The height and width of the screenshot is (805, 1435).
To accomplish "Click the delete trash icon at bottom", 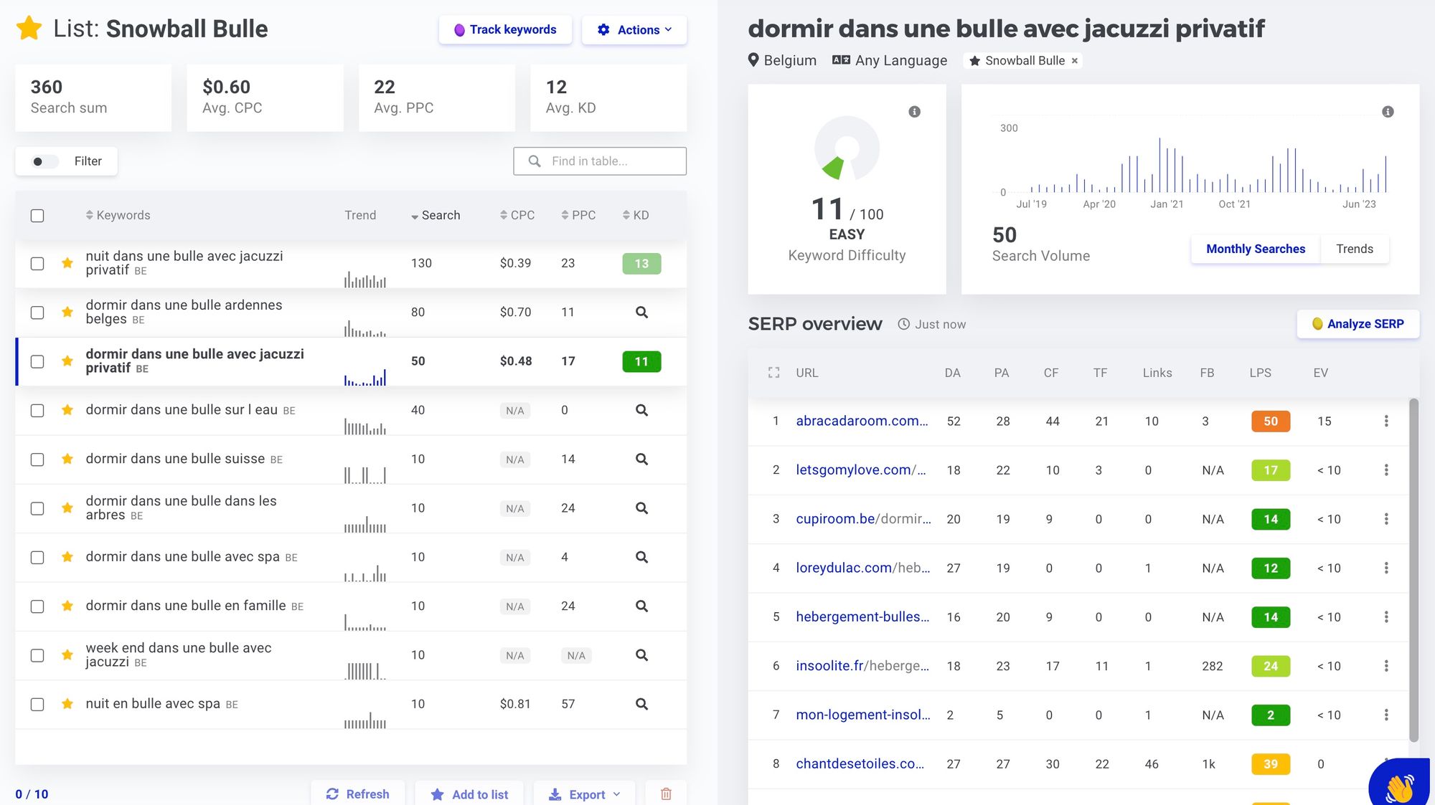I will point(666,794).
